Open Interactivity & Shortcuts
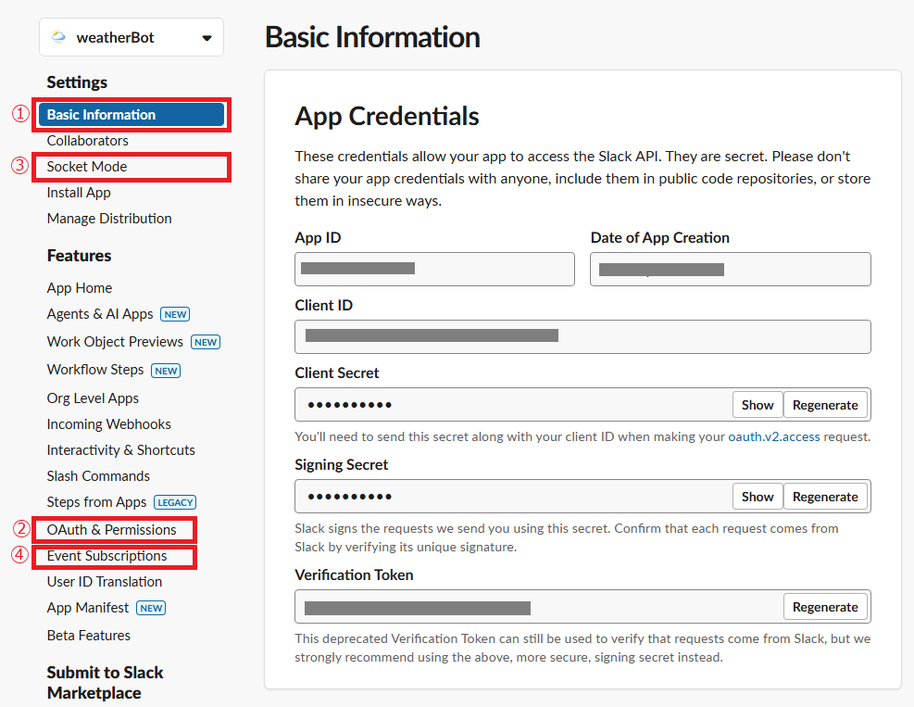Screen dimensions: 914x707 pyautogui.click(x=120, y=450)
